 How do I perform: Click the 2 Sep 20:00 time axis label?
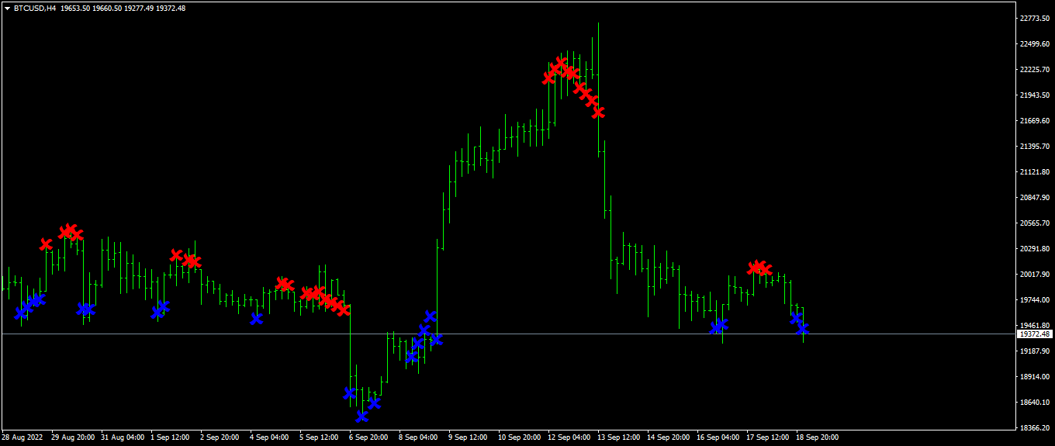click(x=220, y=437)
